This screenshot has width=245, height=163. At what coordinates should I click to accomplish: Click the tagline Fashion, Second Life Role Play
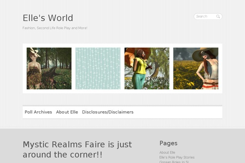click(x=55, y=28)
